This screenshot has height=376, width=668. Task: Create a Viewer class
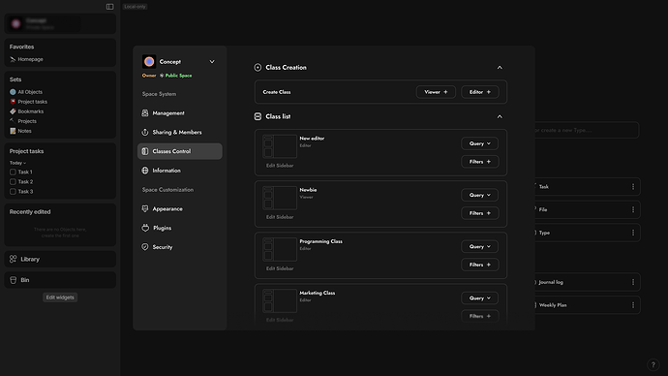coord(436,92)
